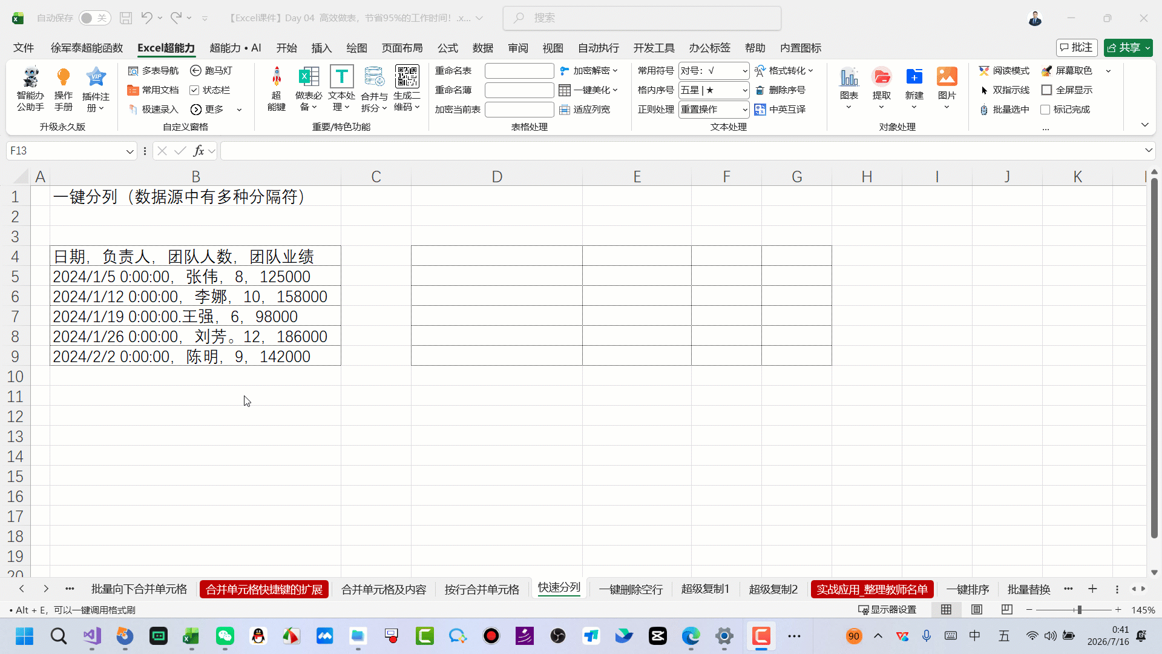Click the save disk icon
1162x654 pixels.
point(126,18)
